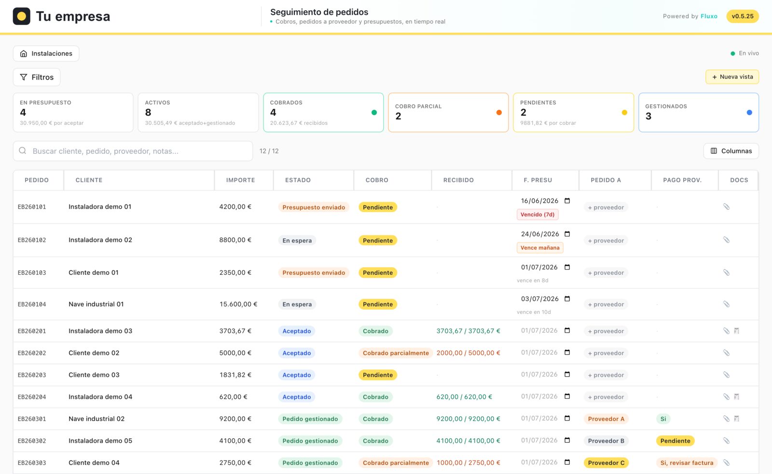
Task: Select the Gestionados summary card
Action: (699, 112)
